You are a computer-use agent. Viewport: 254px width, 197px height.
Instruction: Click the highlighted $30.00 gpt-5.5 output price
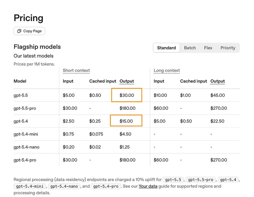pyautogui.click(x=127, y=95)
